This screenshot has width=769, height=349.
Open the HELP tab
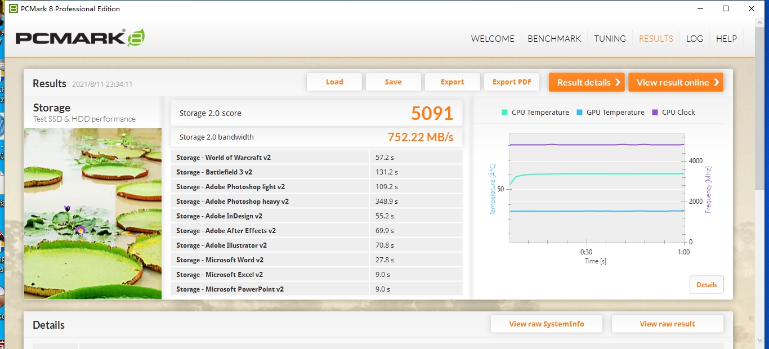pyautogui.click(x=726, y=39)
